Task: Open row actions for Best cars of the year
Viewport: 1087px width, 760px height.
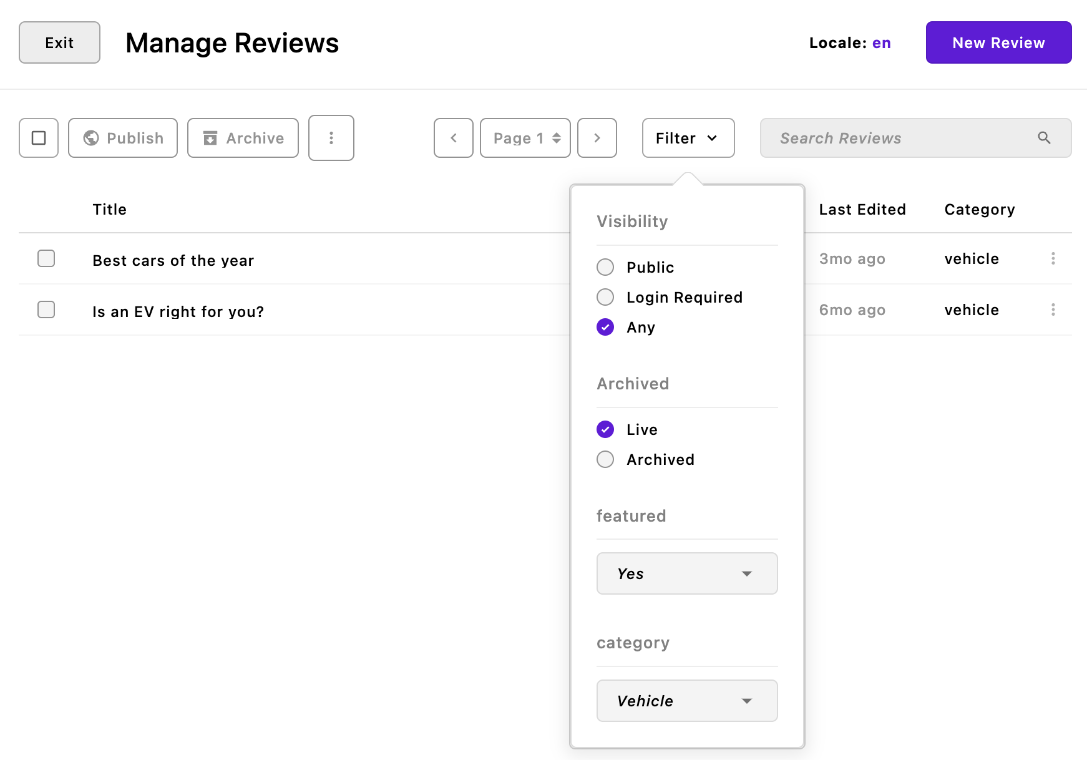Action: (1053, 258)
